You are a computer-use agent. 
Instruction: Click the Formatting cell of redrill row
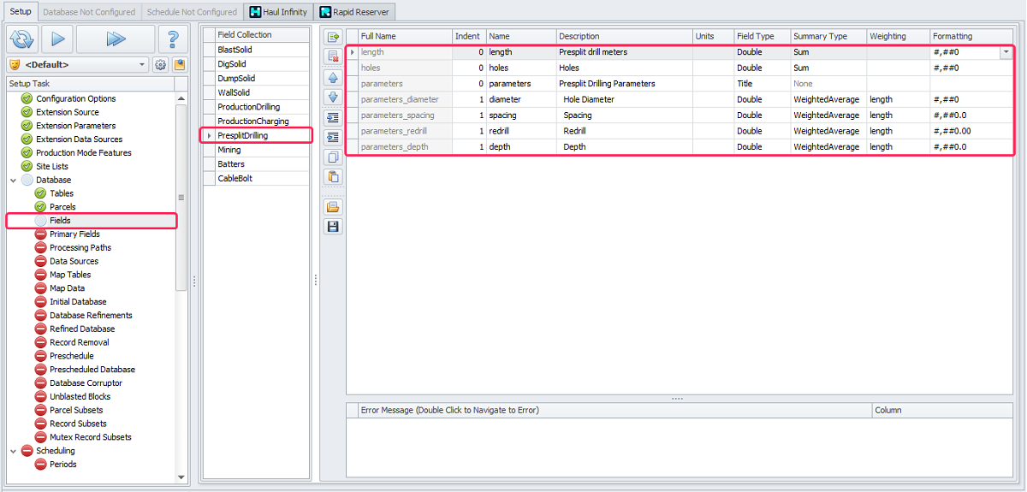[972, 131]
